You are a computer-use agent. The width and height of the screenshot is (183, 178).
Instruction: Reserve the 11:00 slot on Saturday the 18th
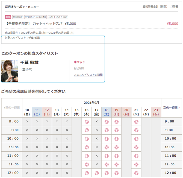coord(107,156)
